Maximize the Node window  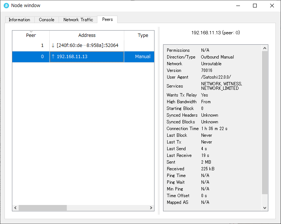pos(255,6)
